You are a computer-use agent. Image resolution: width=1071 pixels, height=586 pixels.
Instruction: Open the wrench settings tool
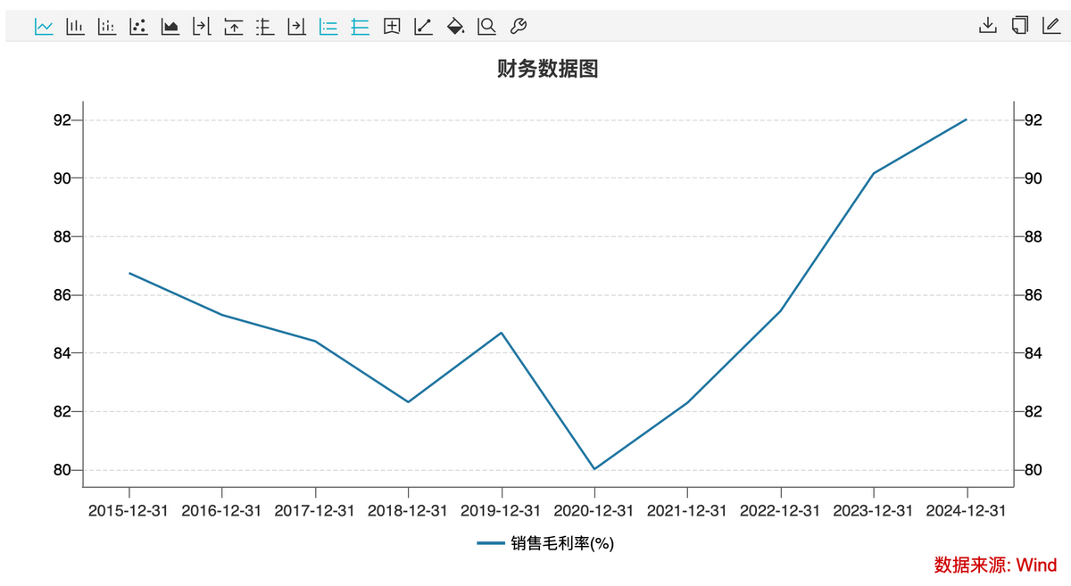click(x=518, y=26)
